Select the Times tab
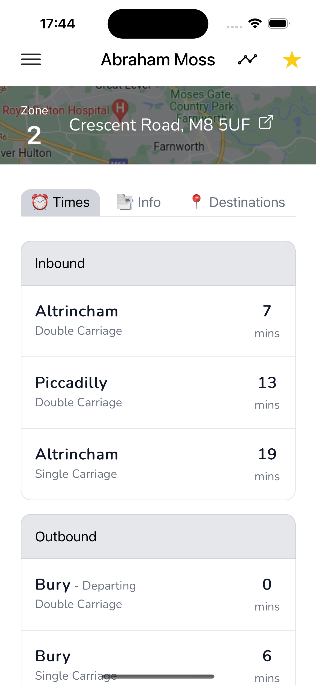The image size is (316, 685). coord(71,202)
